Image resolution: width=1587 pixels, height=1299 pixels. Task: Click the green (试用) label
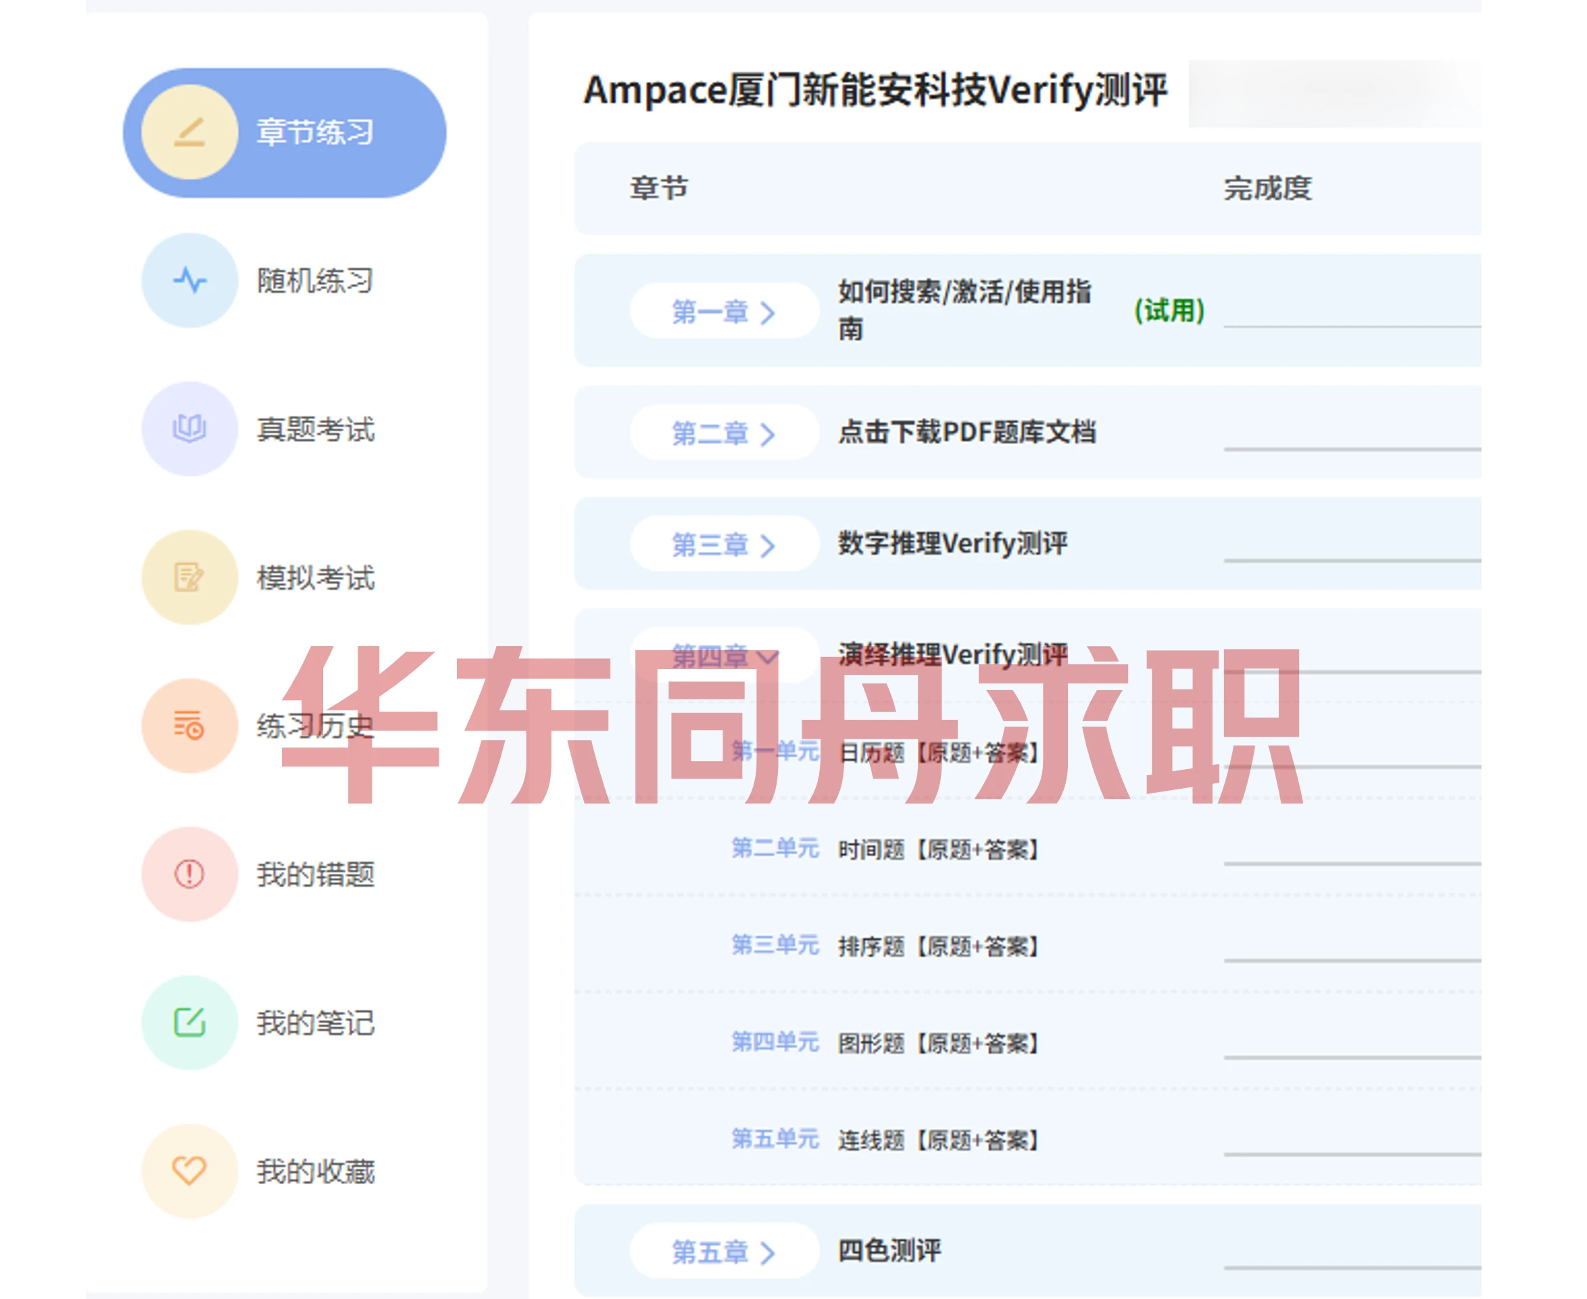[1169, 310]
